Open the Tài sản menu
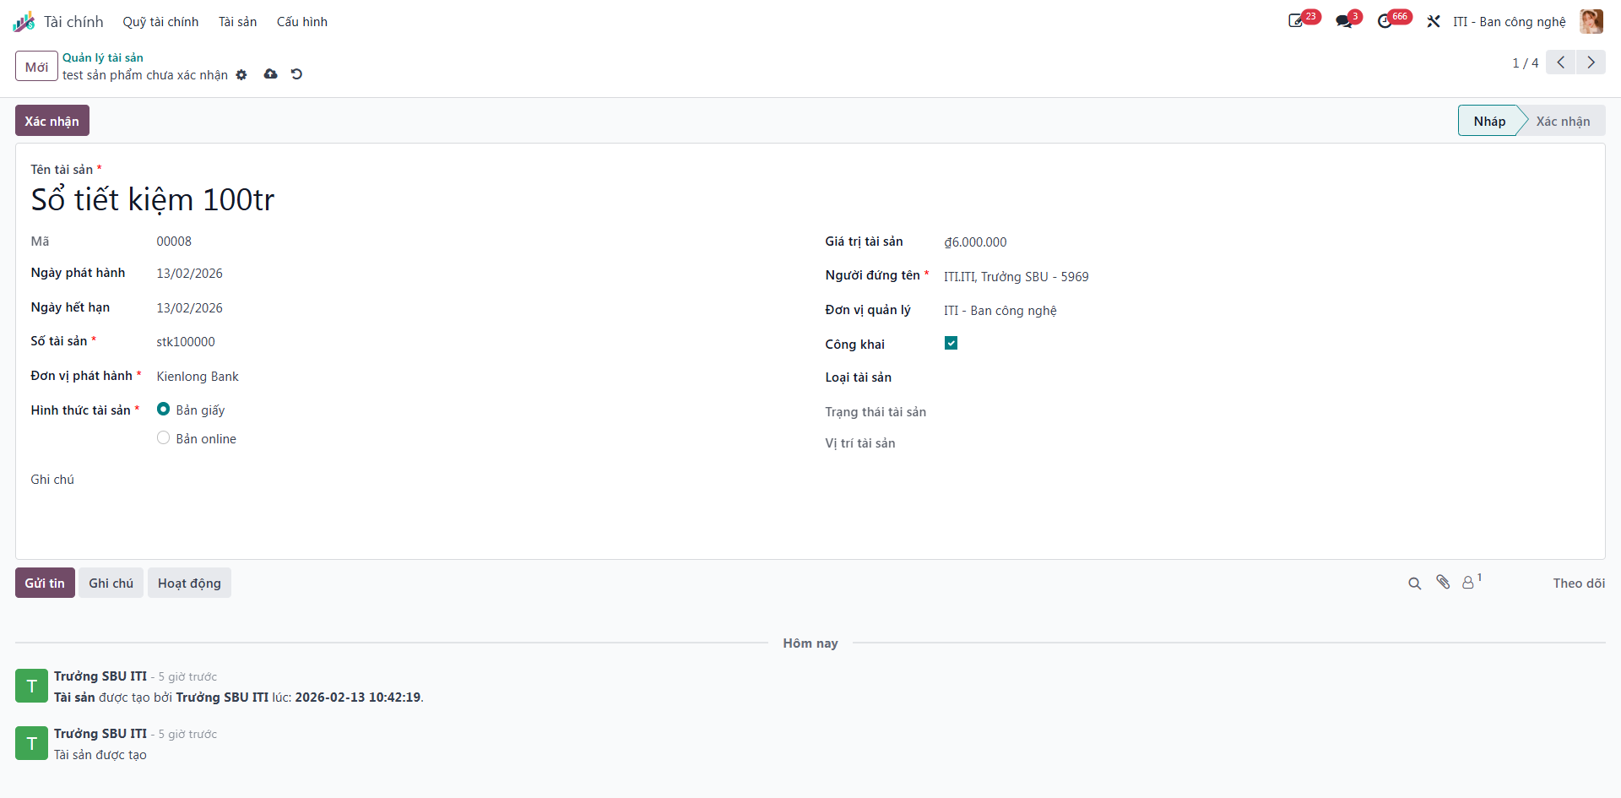The width and height of the screenshot is (1621, 798). pos(237,22)
